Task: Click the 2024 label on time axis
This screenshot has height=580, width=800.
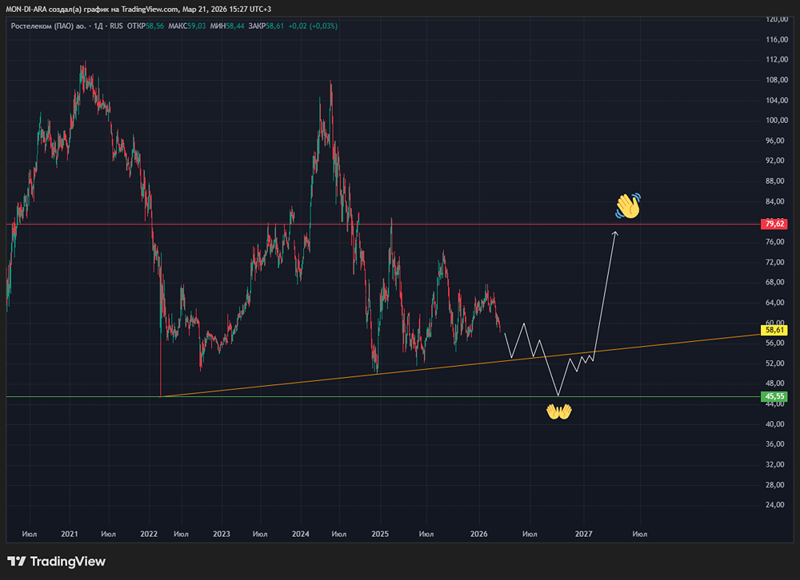Action: click(301, 534)
